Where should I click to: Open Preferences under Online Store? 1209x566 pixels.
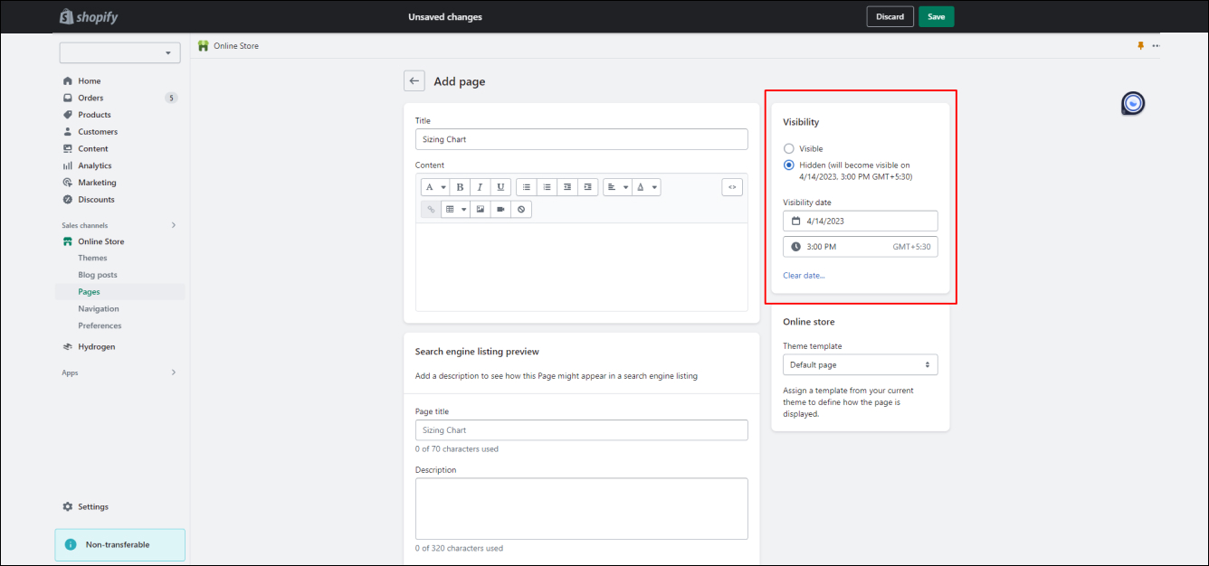click(x=100, y=325)
